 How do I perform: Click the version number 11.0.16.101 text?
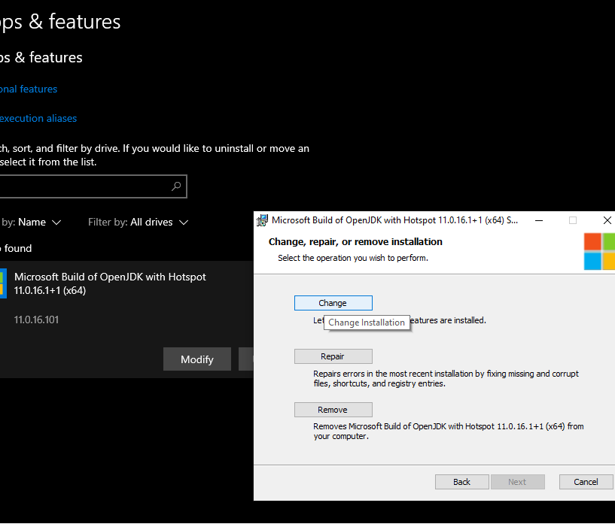click(36, 320)
